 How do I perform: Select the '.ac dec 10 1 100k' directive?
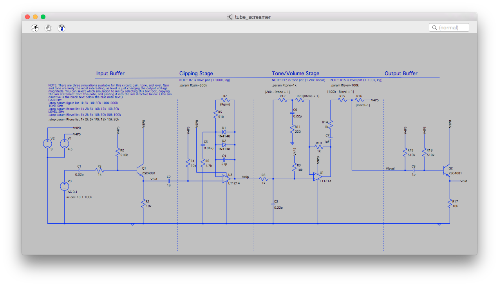point(79,197)
